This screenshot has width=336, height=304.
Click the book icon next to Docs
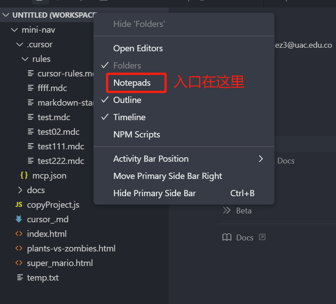pos(227,237)
